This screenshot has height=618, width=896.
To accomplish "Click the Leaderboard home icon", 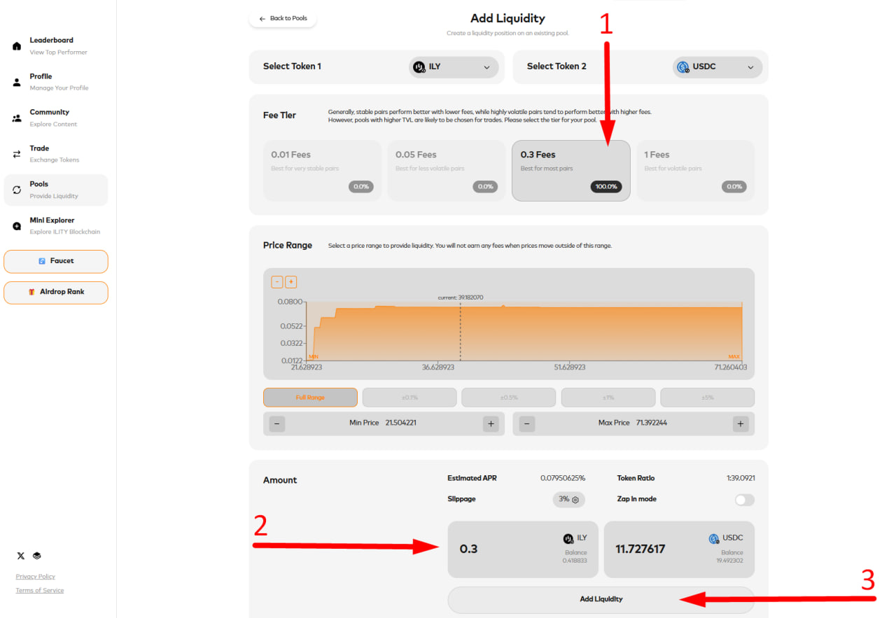I will point(17,46).
